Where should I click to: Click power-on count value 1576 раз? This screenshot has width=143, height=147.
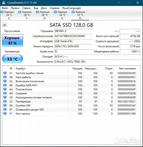tap(130, 46)
